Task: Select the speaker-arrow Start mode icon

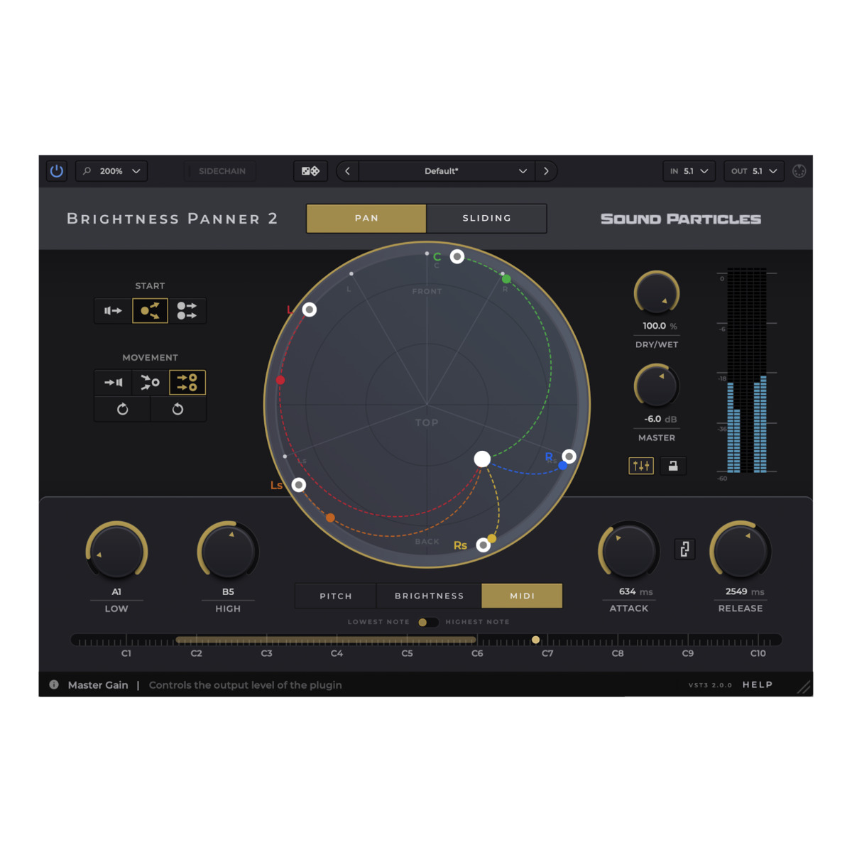Action: [113, 311]
